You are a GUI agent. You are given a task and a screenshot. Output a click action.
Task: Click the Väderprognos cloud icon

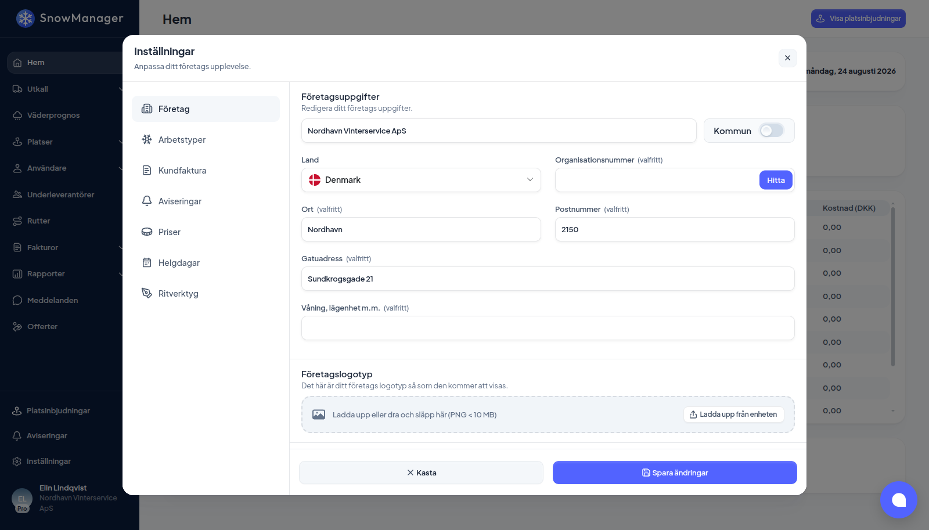[x=17, y=116]
